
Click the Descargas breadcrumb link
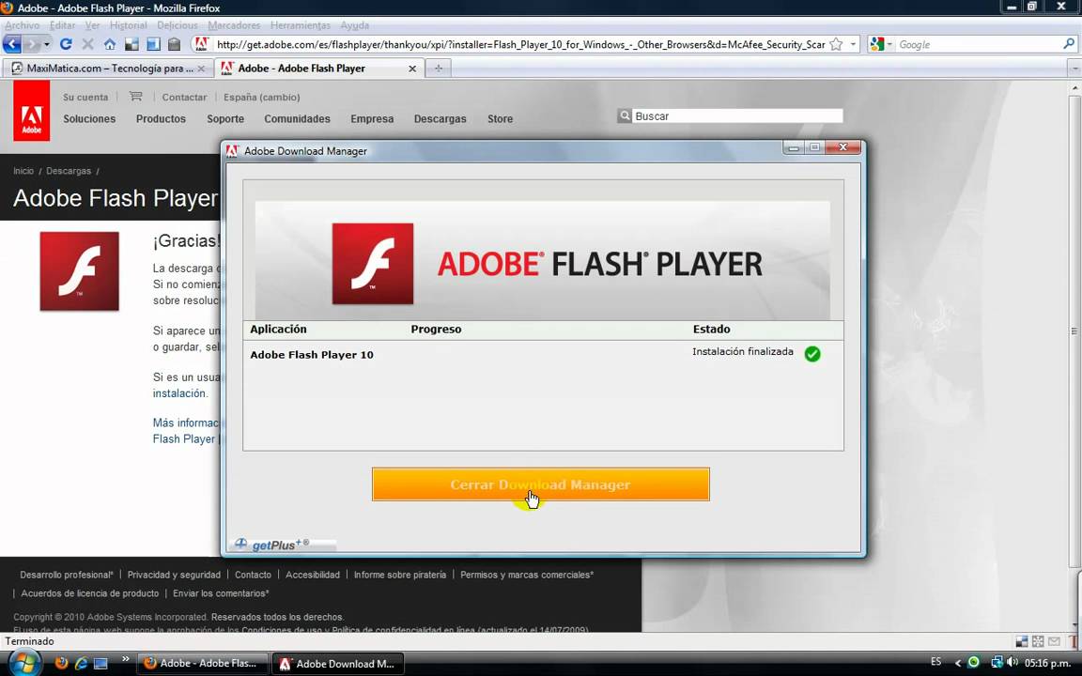click(69, 170)
